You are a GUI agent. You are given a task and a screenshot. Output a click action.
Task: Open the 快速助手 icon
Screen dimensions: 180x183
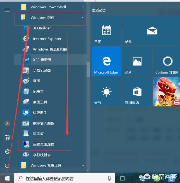(26, 113)
